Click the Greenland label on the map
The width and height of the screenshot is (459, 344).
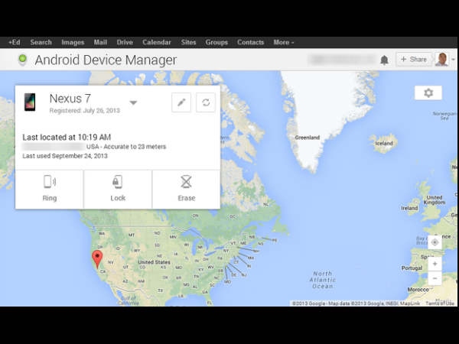coord(308,138)
